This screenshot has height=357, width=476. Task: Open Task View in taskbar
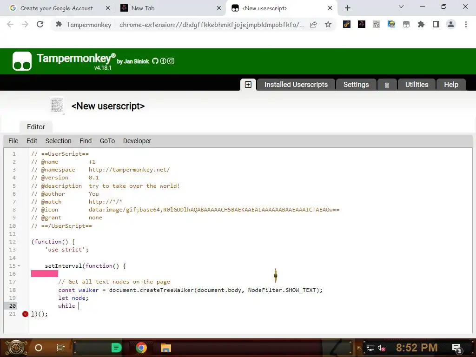point(61,348)
